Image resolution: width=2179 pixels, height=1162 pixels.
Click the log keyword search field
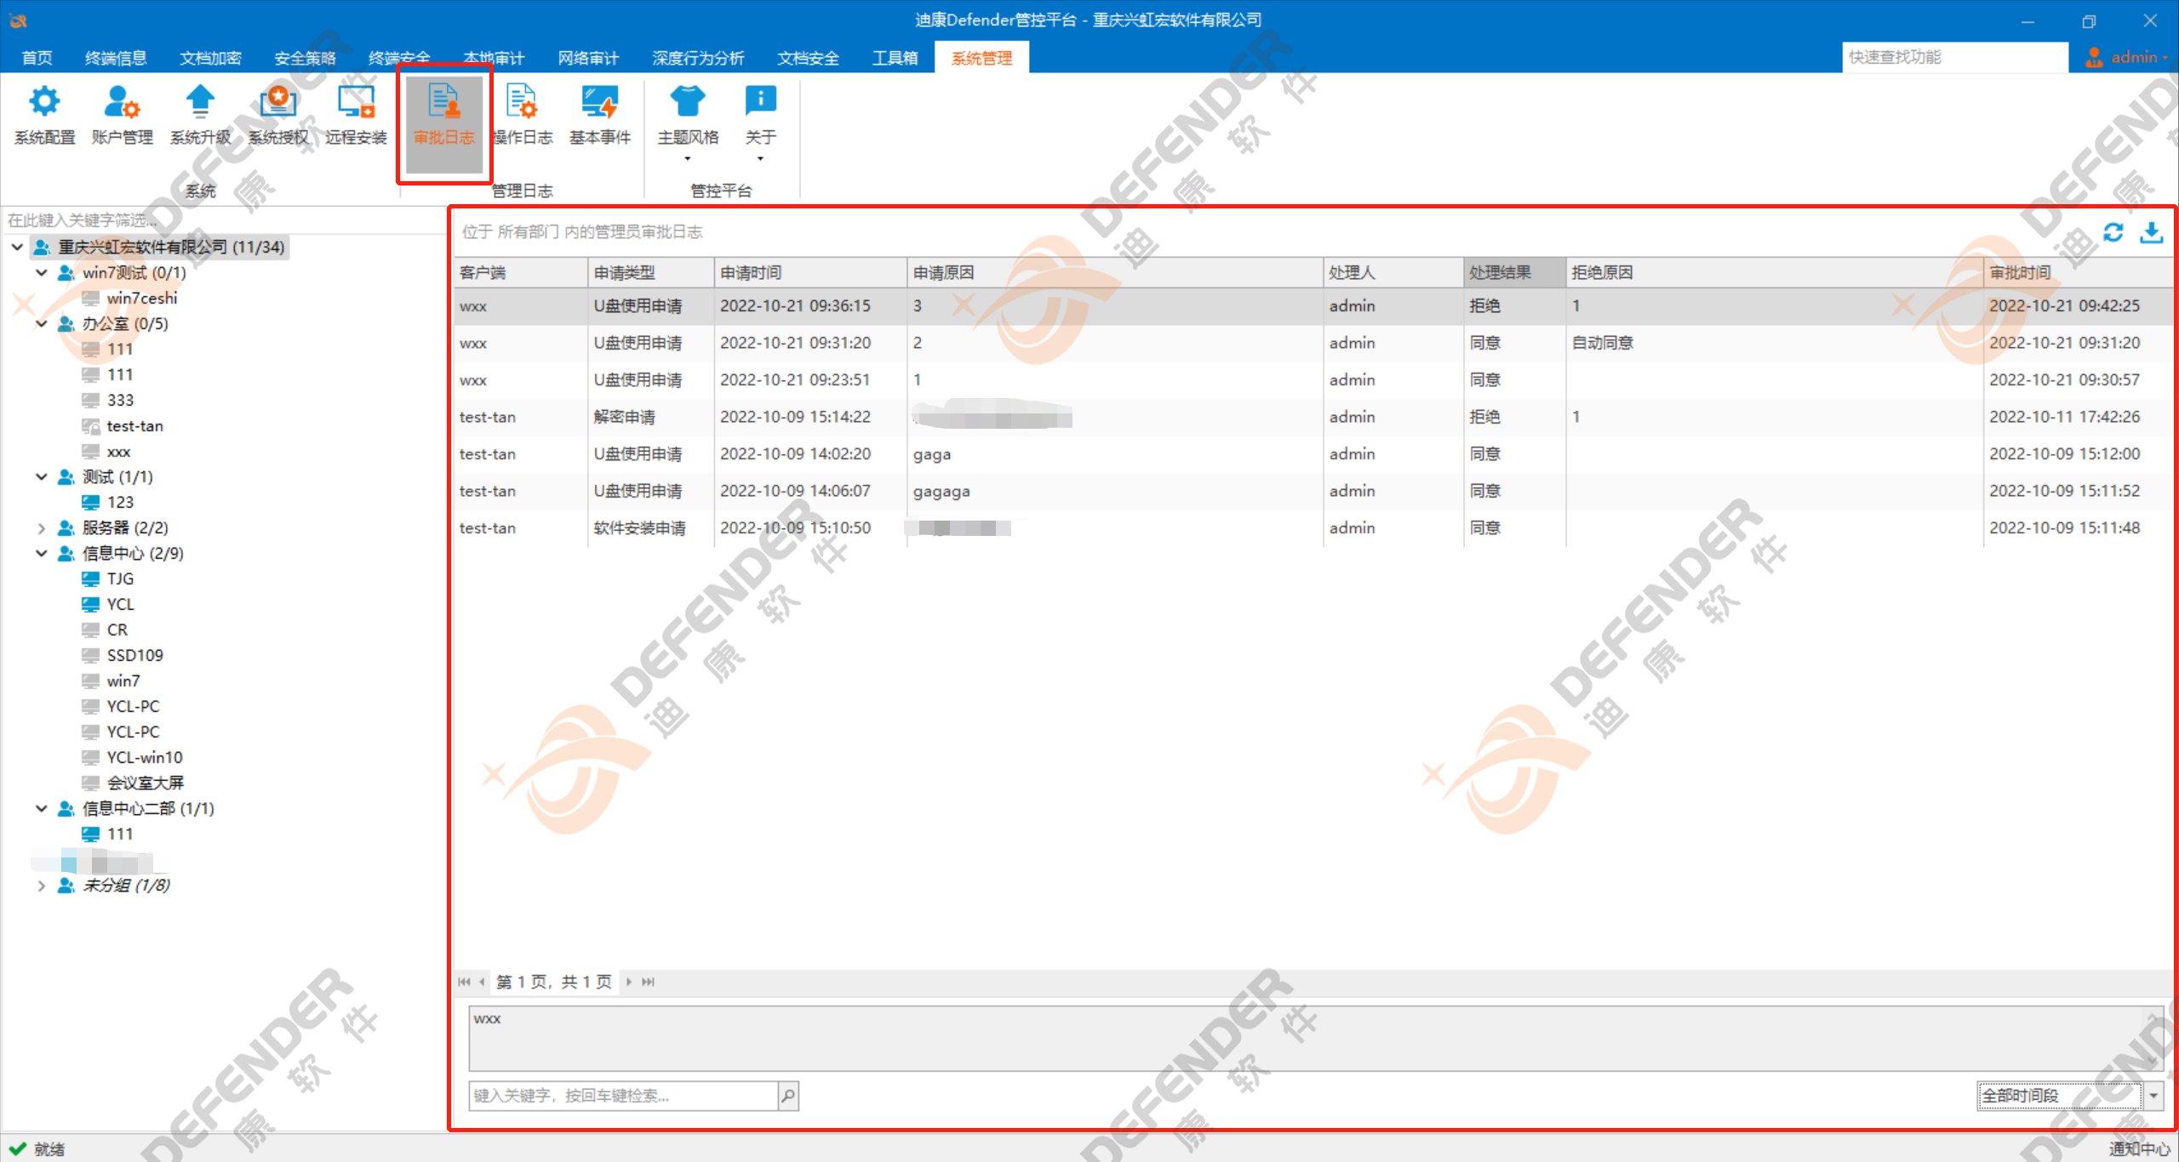623,1095
